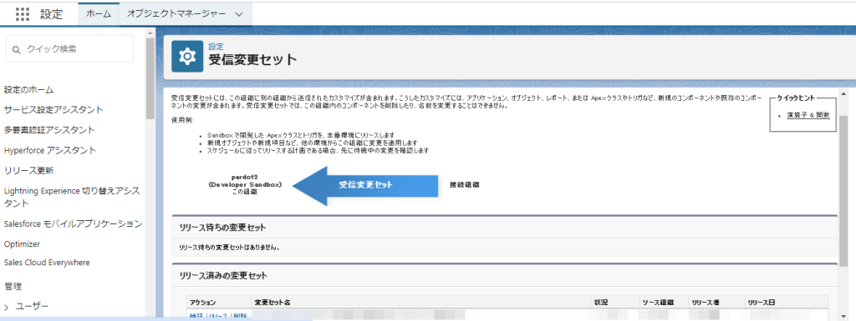Open Optimizer in the sidebar
The height and width of the screenshot is (321, 856).
pos(21,244)
